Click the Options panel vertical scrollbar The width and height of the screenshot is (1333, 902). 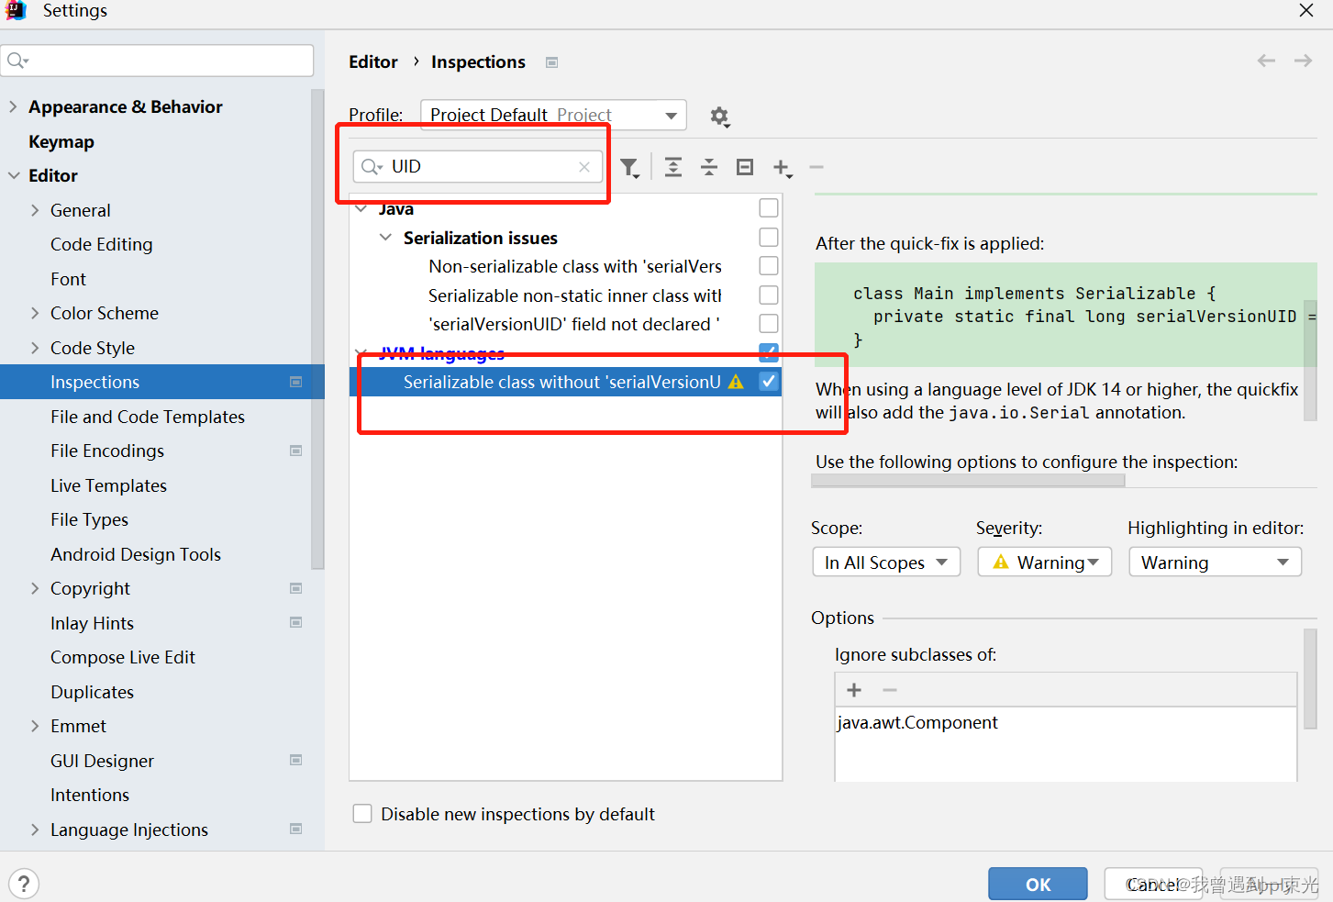[x=1310, y=678]
